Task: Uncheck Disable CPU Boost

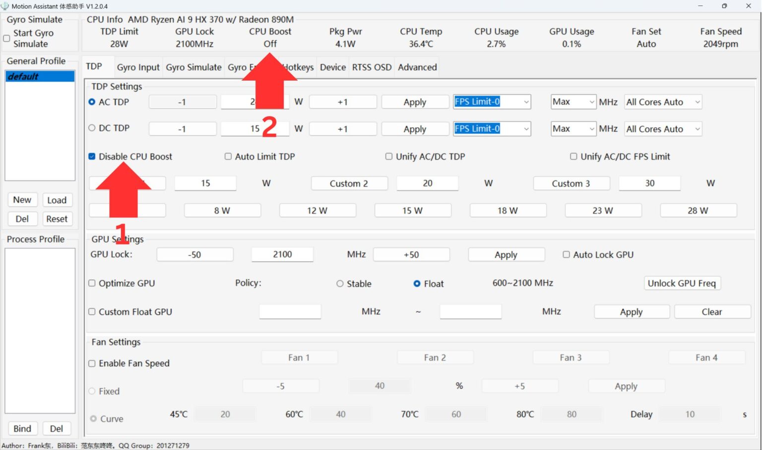Action: 92,156
